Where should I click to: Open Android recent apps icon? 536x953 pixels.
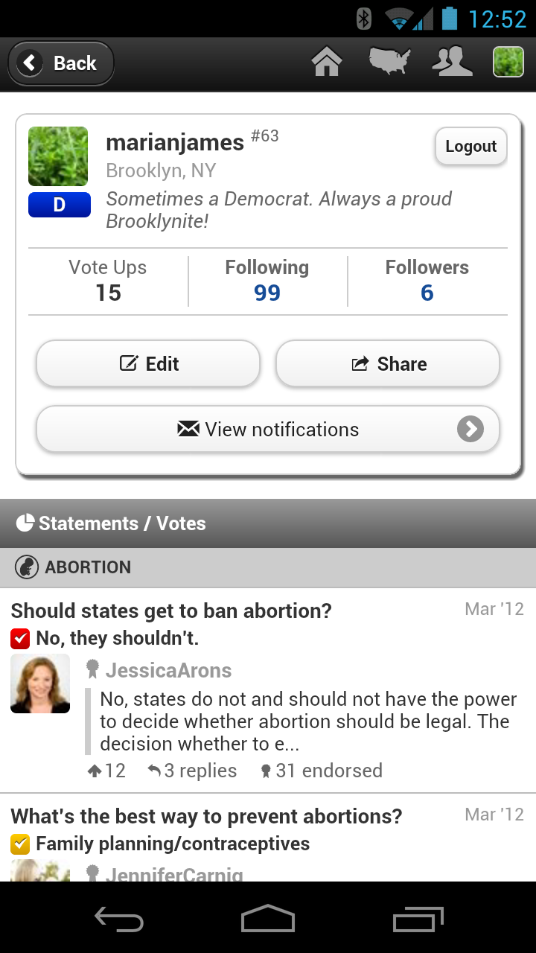tap(418, 920)
